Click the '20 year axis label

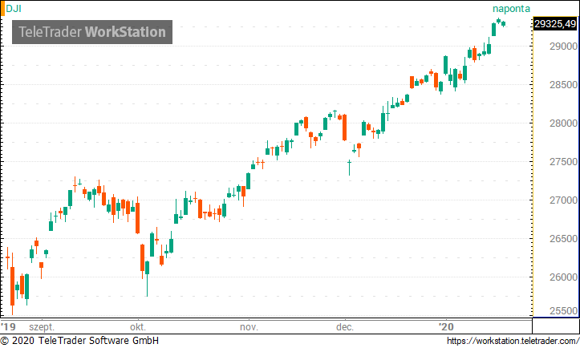[x=446, y=327]
